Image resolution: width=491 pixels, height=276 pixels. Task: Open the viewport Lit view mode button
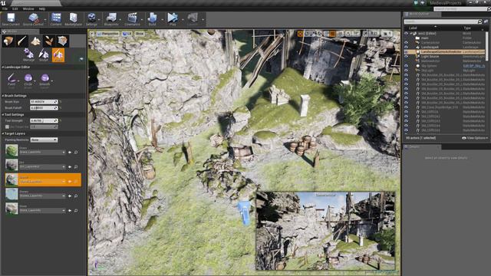[127, 34]
